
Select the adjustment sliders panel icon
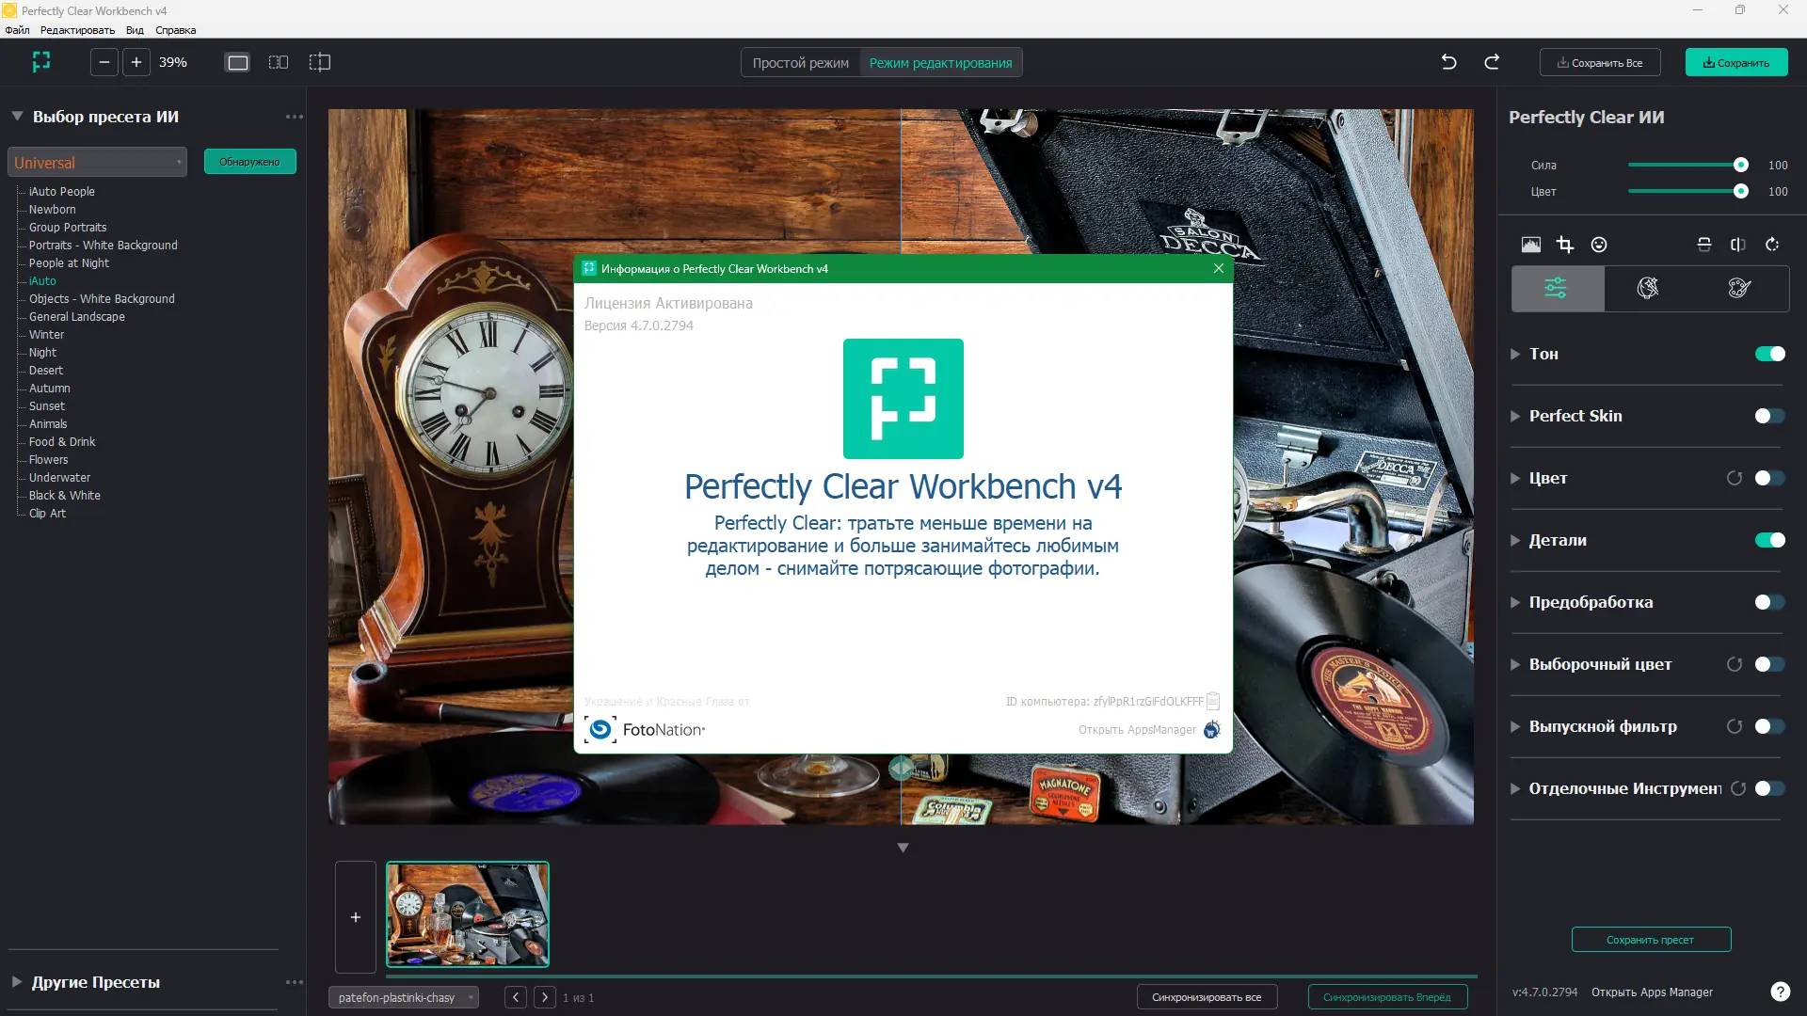[1557, 288]
